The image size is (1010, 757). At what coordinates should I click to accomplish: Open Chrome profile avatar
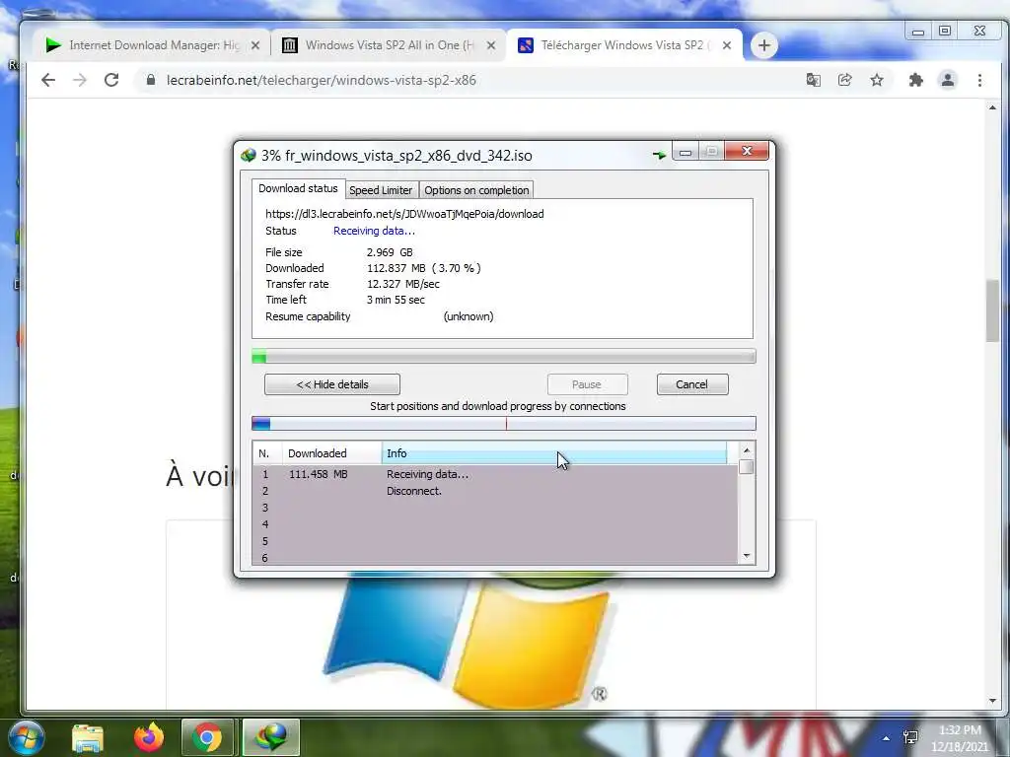(x=948, y=80)
